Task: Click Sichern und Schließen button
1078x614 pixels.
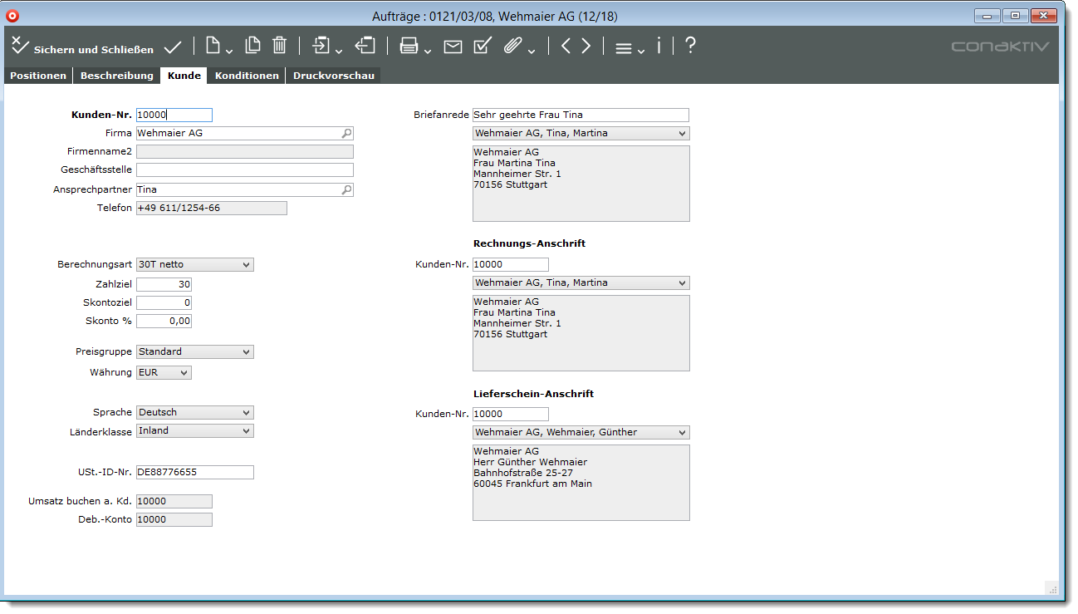Action: pyautogui.click(x=83, y=49)
